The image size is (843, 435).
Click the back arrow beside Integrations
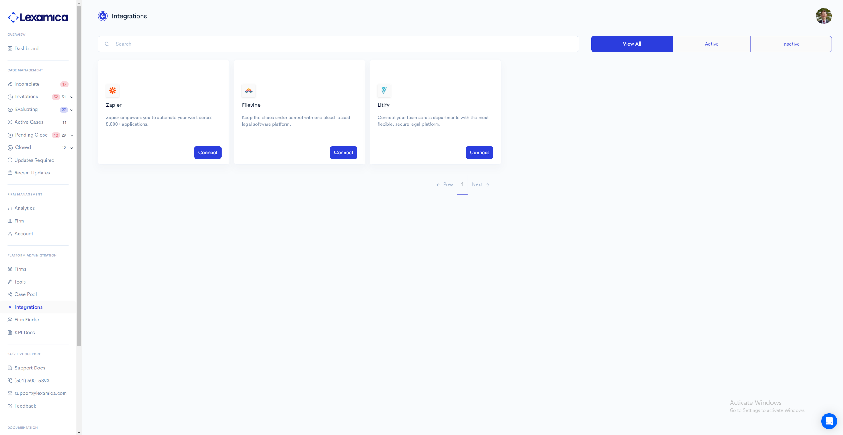point(103,16)
